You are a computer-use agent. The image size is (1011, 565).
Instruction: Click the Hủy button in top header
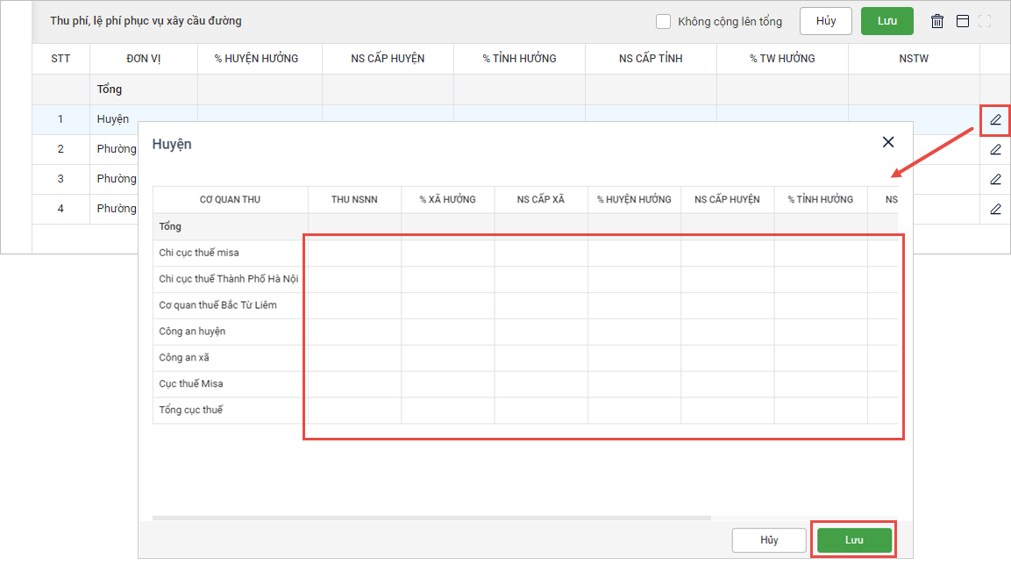pyautogui.click(x=825, y=21)
